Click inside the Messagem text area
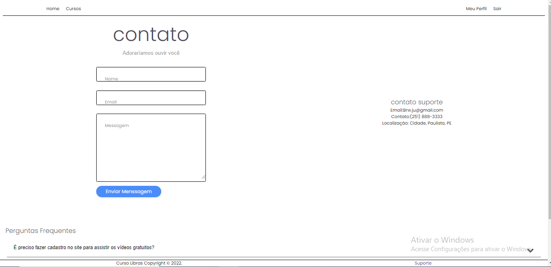 pyautogui.click(x=151, y=147)
